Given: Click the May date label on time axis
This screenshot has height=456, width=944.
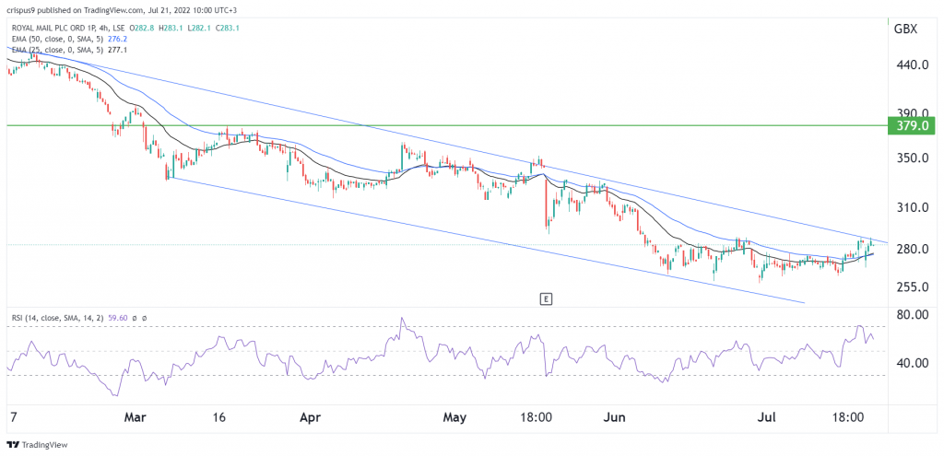Looking at the screenshot, I should pyautogui.click(x=454, y=417).
